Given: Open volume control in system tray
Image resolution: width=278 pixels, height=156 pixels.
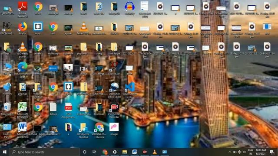Looking at the screenshot, I should (244, 152).
